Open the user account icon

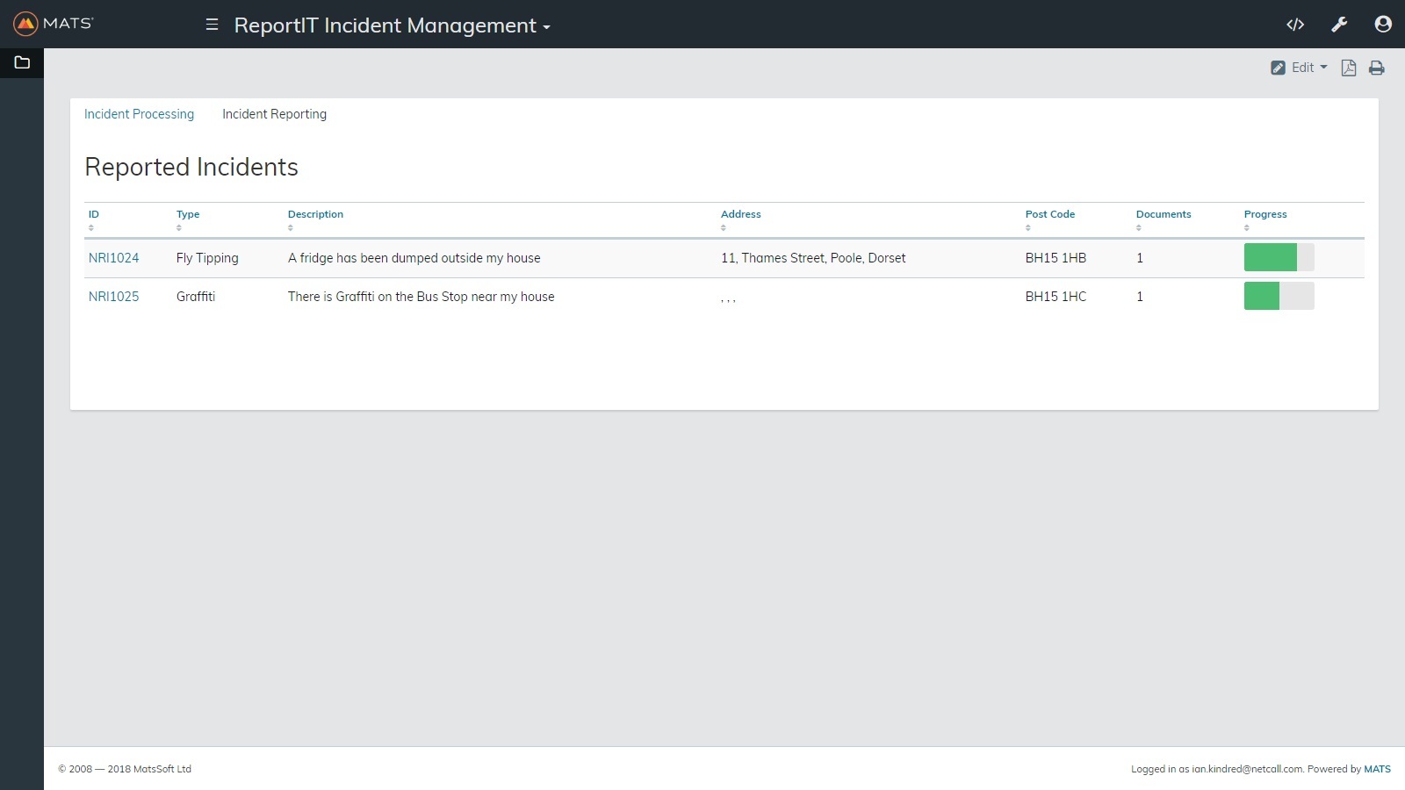coord(1383,25)
